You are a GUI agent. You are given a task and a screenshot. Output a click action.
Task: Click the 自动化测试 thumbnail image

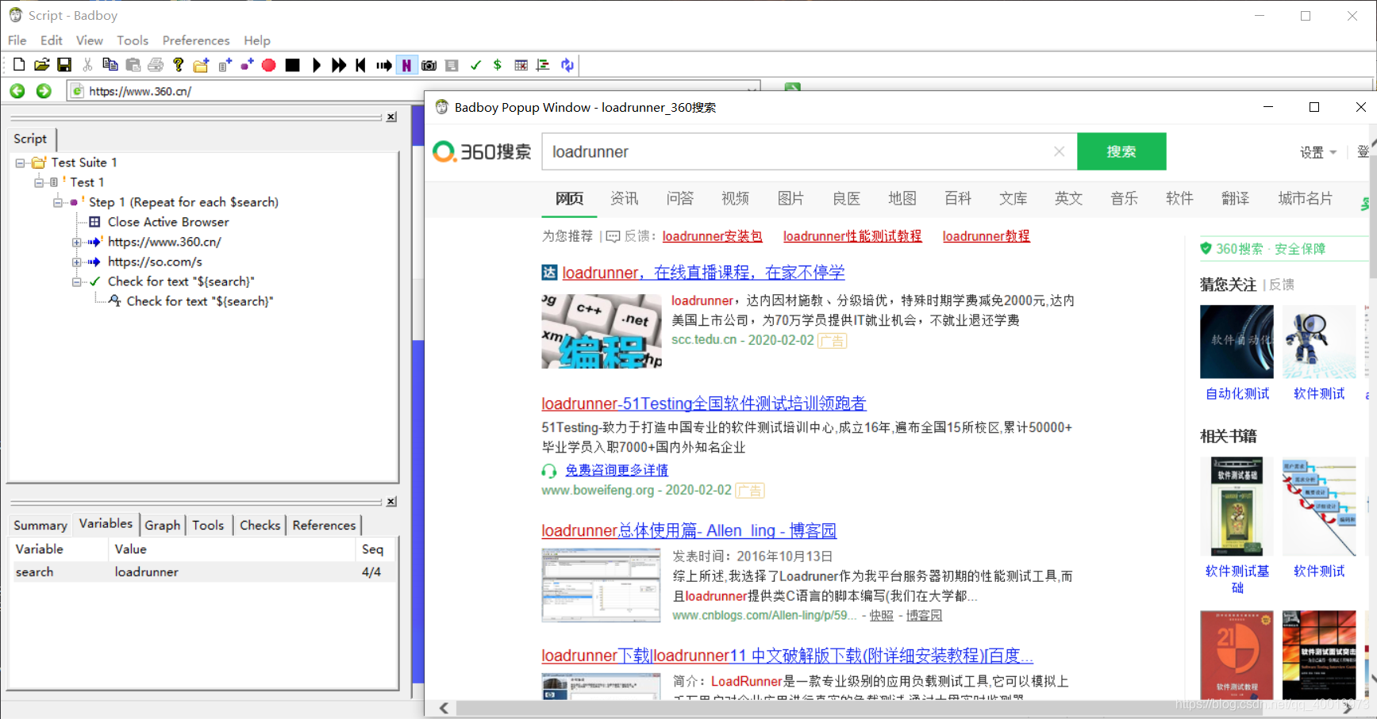tap(1237, 342)
